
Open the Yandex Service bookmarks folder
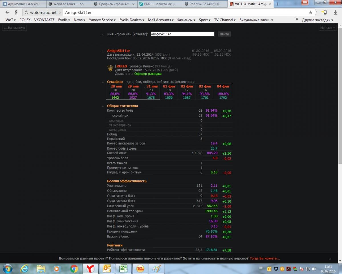[x=102, y=20]
